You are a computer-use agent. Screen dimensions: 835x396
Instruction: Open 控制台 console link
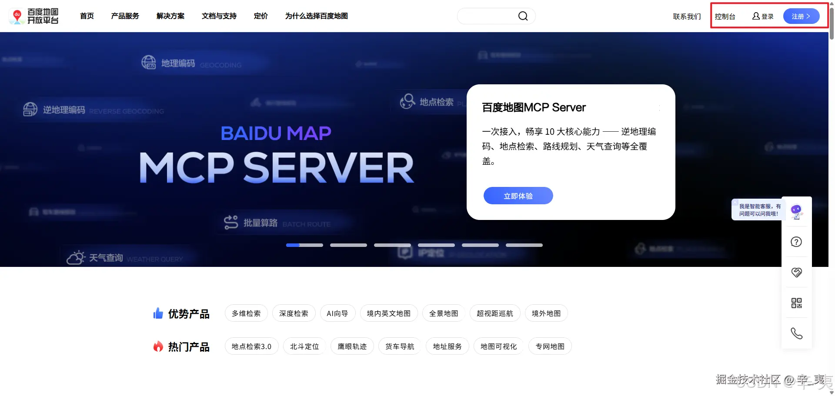tap(725, 16)
